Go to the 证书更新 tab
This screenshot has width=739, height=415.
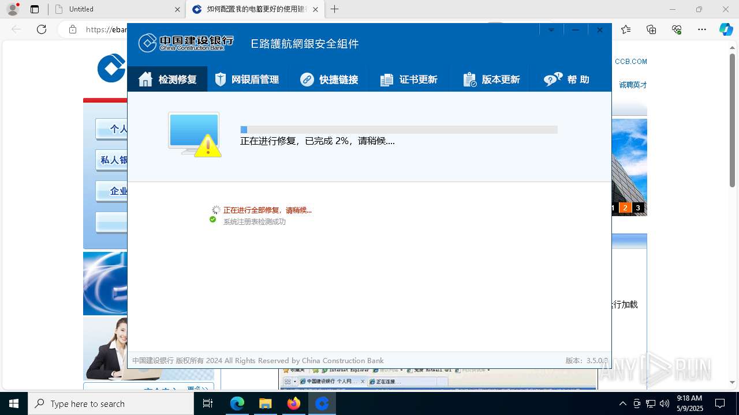pos(409,80)
